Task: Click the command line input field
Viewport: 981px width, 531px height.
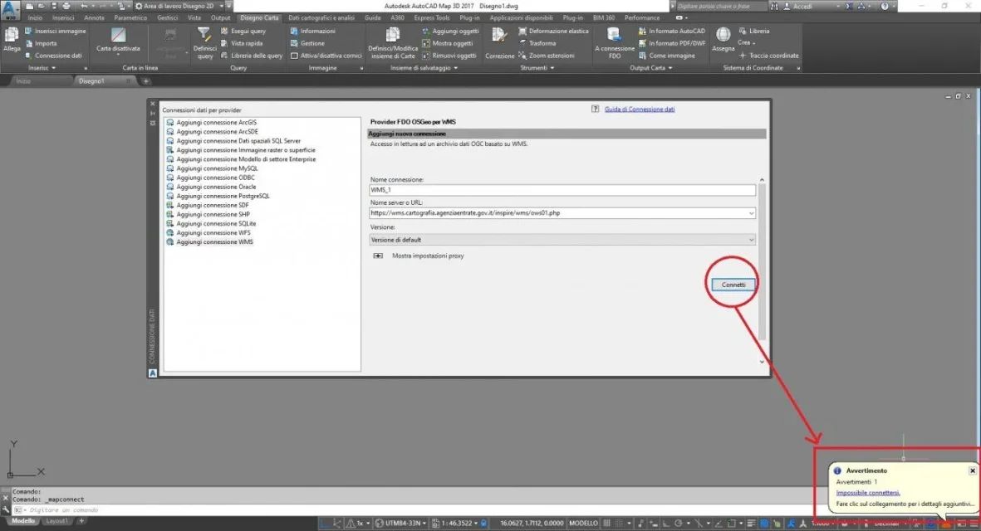Action: [x=413, y=510]
